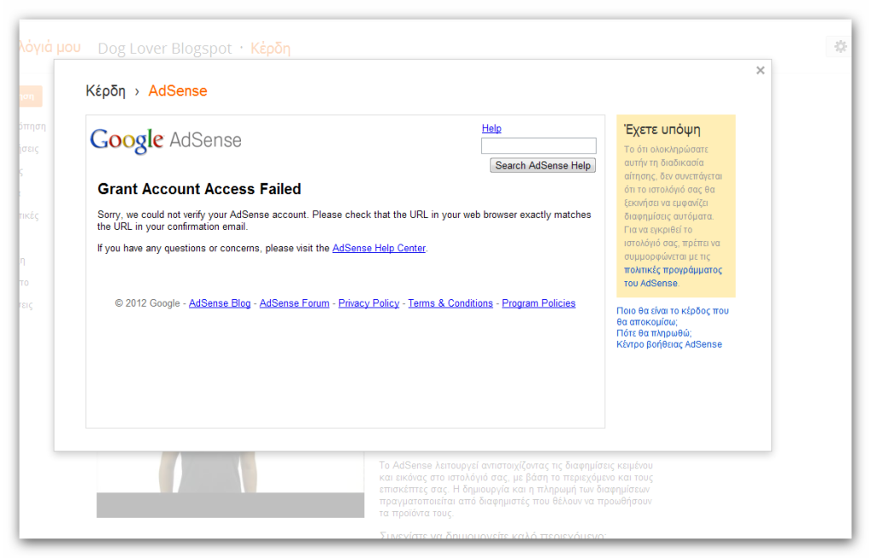Click the Grant Account Access Failed heading
Screen dimensions: 871x558
pyautogui.click(x=199, y=189)
